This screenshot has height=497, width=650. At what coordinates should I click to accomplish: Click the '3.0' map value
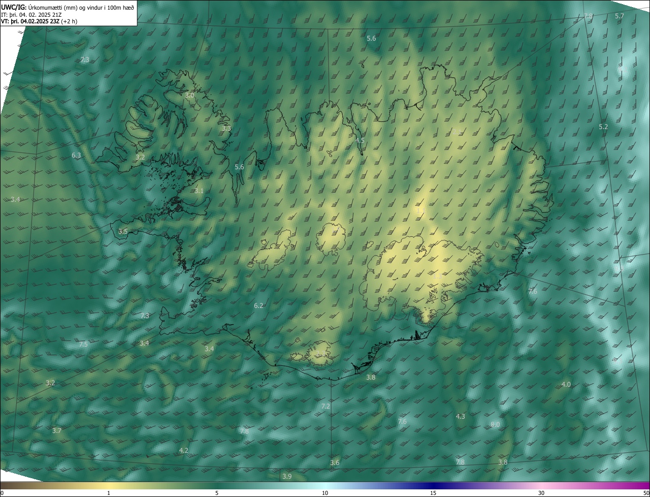189,96
